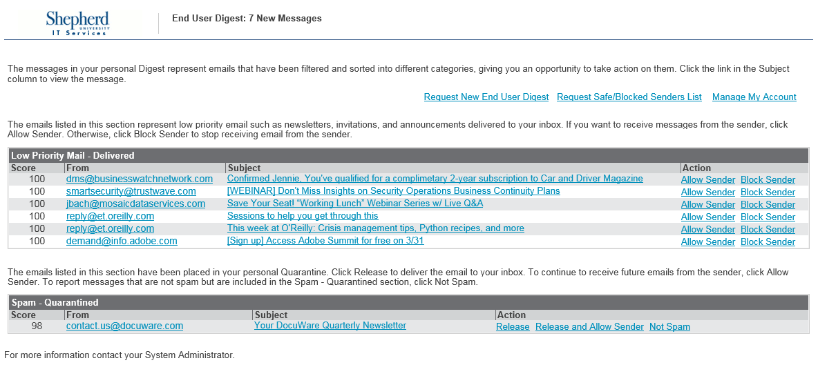The image size is (818, 365).
Task: Allow sender smartsecurity@trustwave.com
Action: [707, 193]
